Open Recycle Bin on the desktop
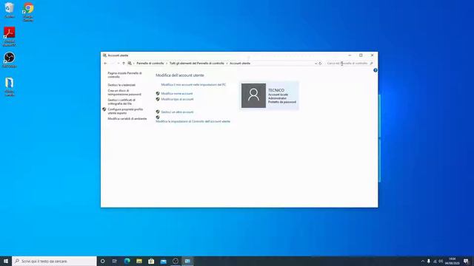 [x=10, y=10]
